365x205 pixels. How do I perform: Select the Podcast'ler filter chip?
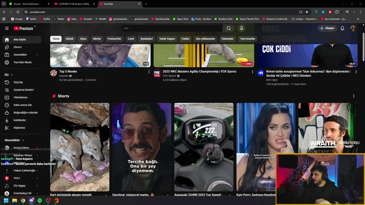pos(114,39)
